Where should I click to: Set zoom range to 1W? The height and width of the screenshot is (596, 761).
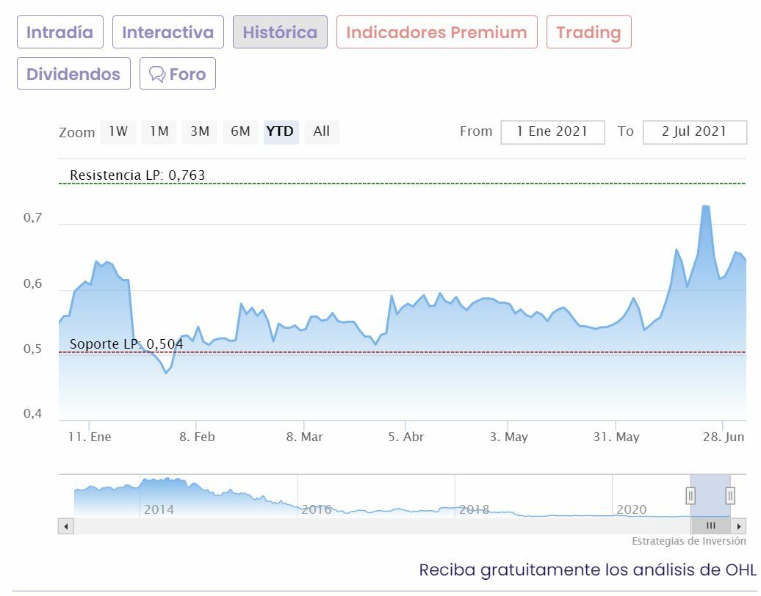click(x=118, y=131)
